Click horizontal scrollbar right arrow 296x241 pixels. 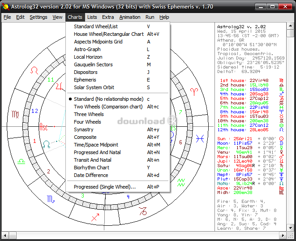pyautogui.click(x=283, y=235)
